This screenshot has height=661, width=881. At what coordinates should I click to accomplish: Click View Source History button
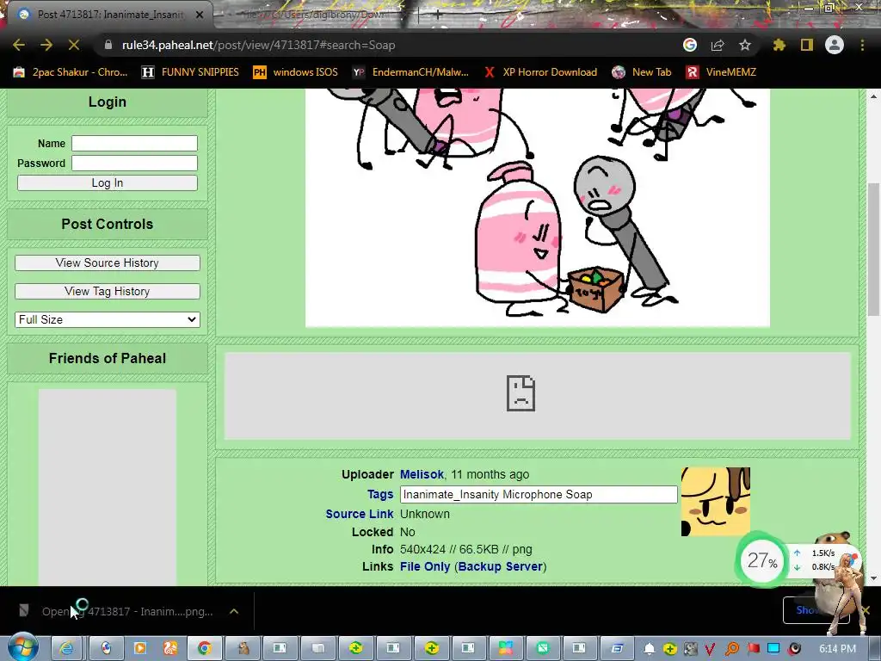click(x=108, y=263)
